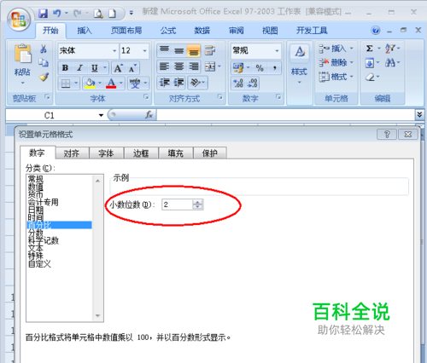The height and width of the screenshot is (363, 427).
Task: Click the AutoSum sigma icon
Action: (x=370, y=49)
